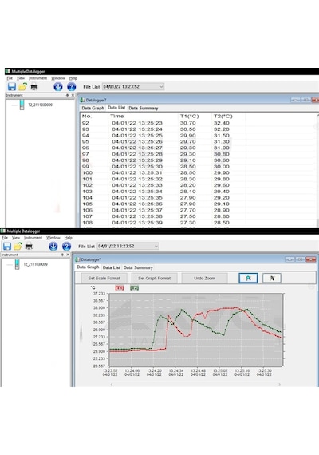Open Help menu in the Data Graph window
Screen dimensions: 319x455
click(68, 238)
